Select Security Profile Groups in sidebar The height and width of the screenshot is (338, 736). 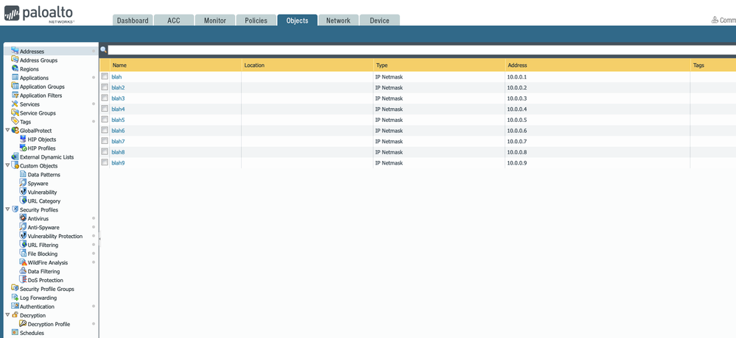pos(47,289)
